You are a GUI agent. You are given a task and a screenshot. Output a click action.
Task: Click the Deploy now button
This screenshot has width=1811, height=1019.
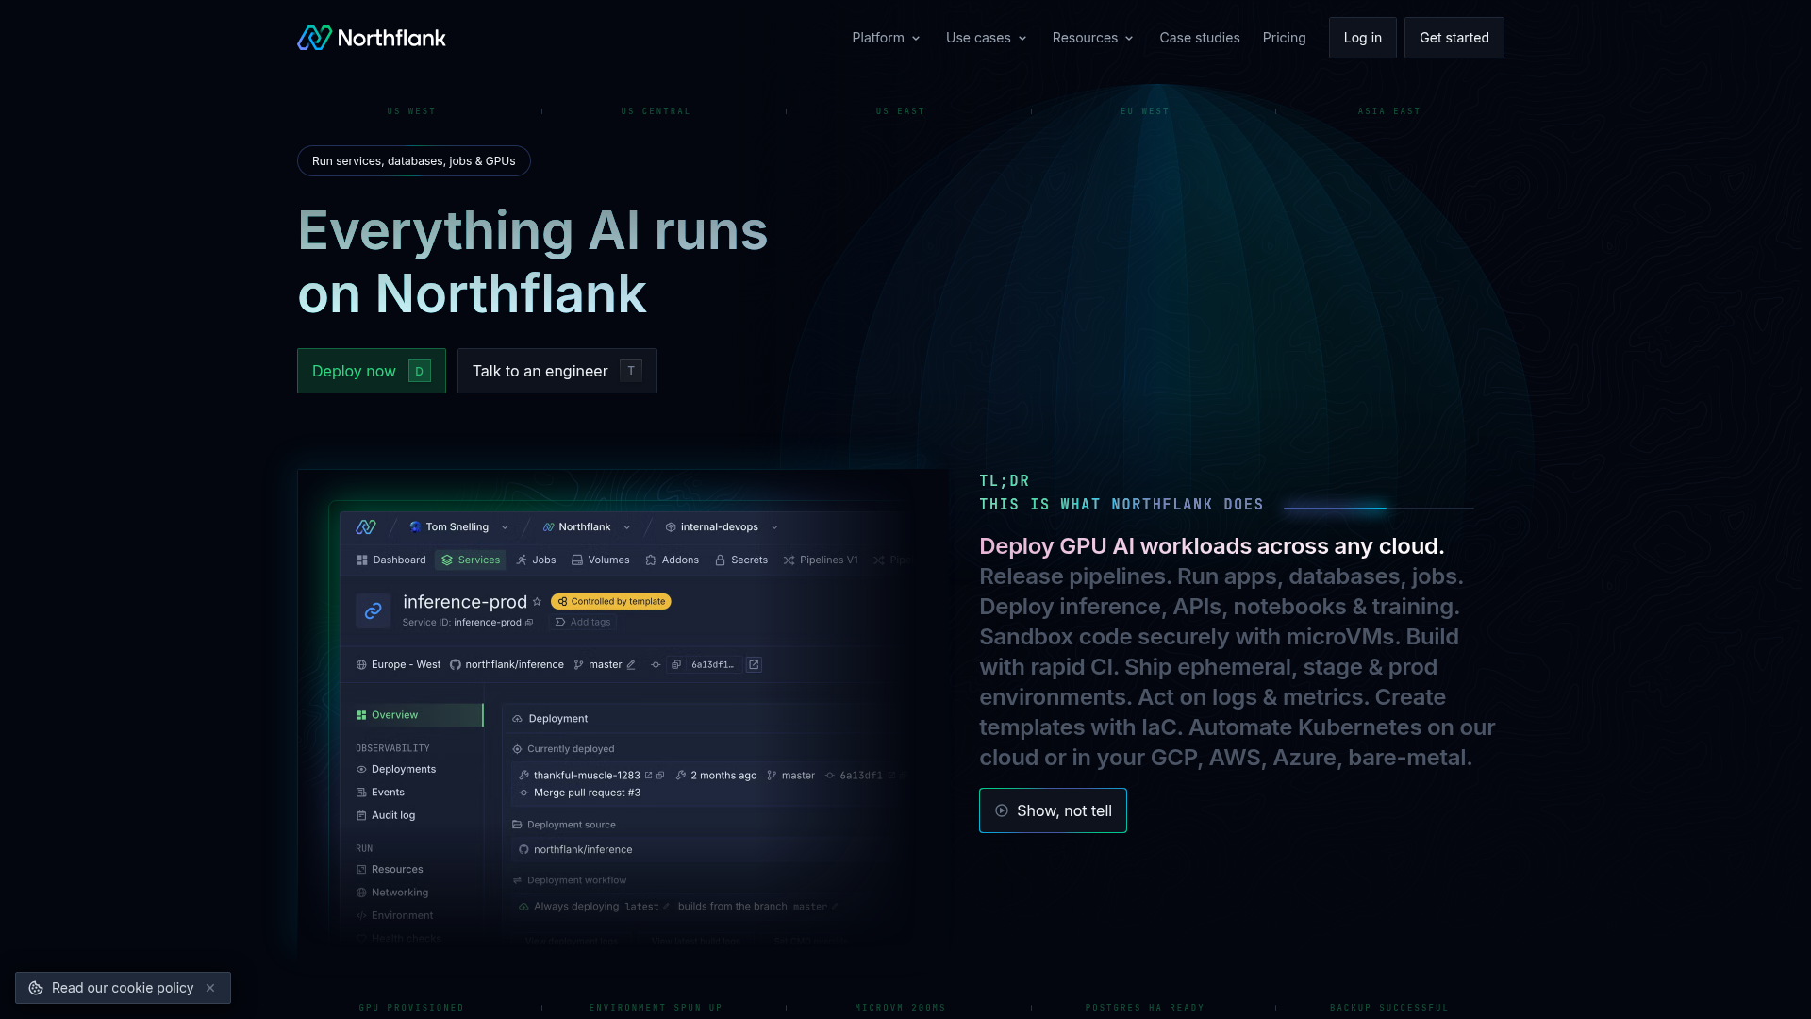(x=371, y=371)
